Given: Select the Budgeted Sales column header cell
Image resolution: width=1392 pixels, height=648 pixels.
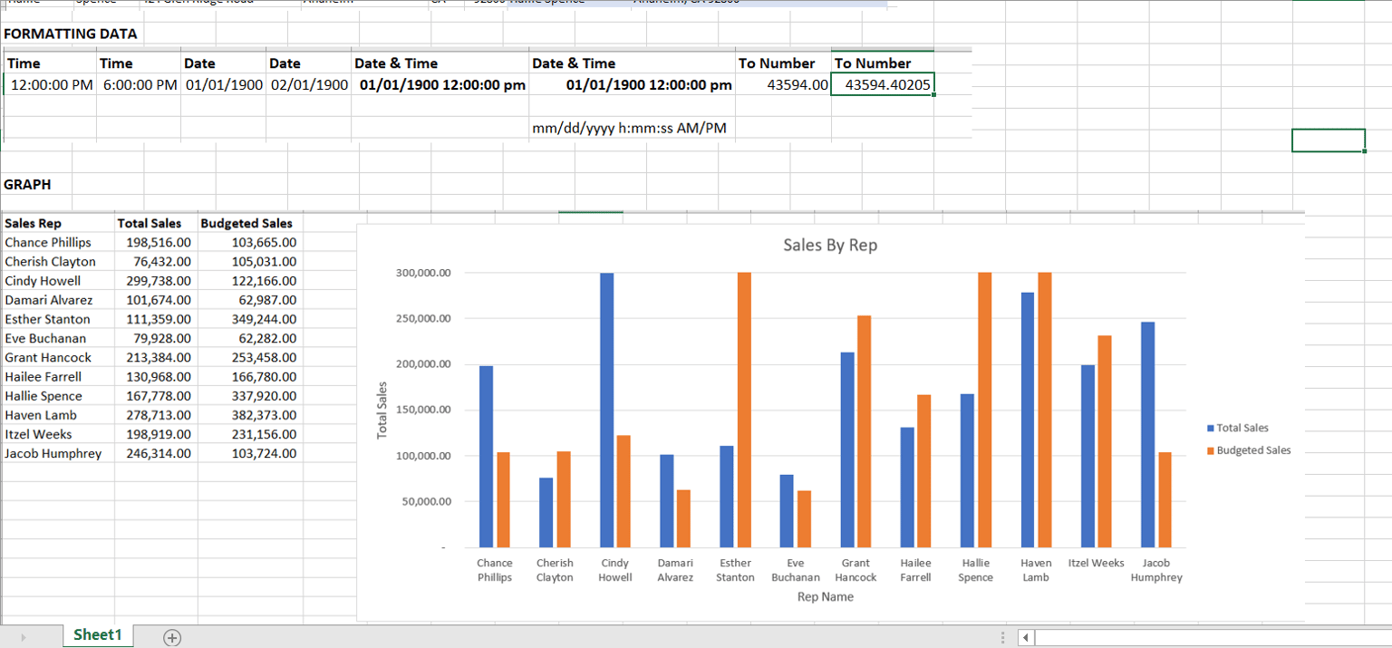Looking at the screenshot, I should (x=250, y=223).
